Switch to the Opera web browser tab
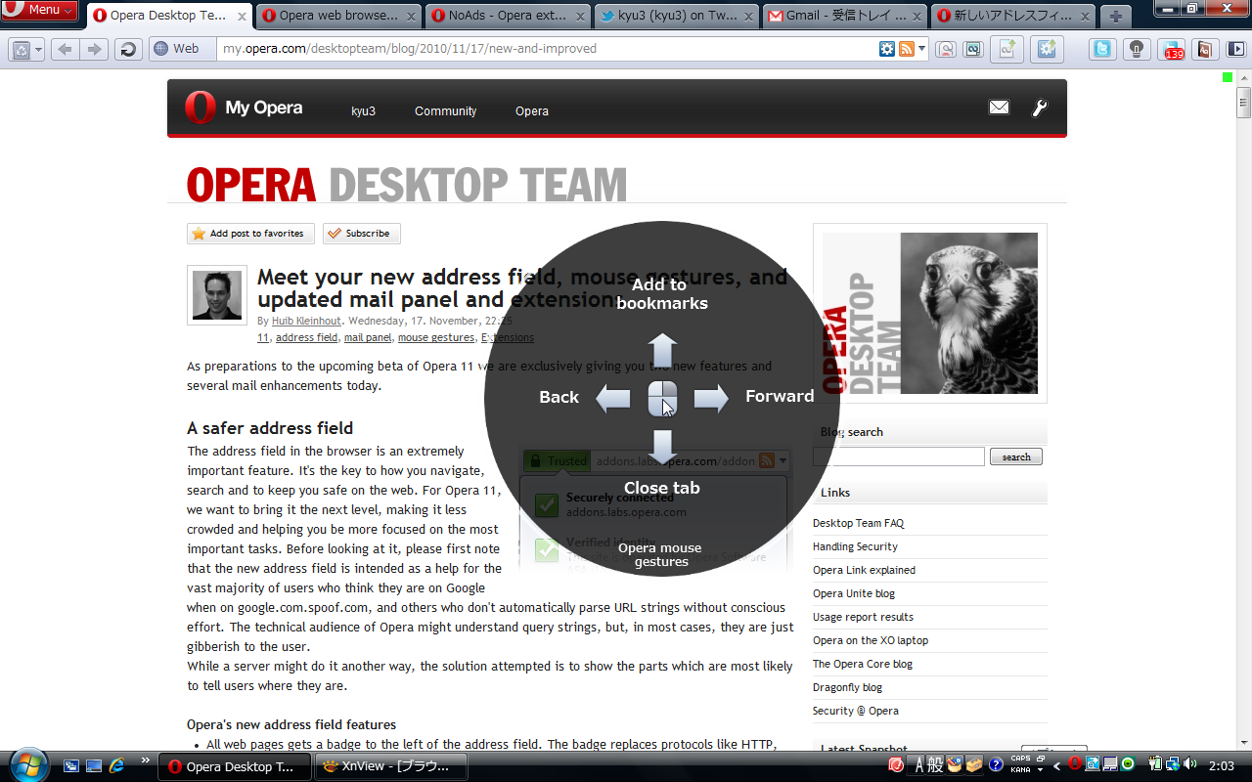1252x782 pixels. pos(337,16)
